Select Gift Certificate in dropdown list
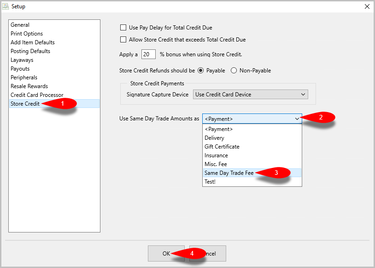The image size is (375, 268). coord(252,147)
